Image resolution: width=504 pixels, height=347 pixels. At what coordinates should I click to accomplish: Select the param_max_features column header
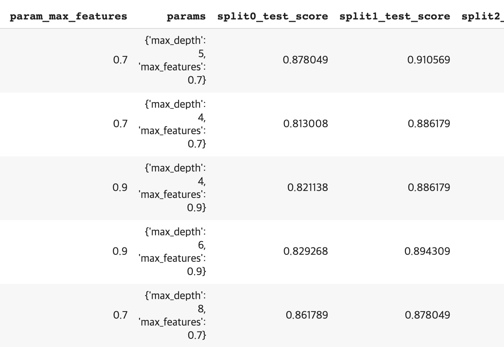point(68,16)
